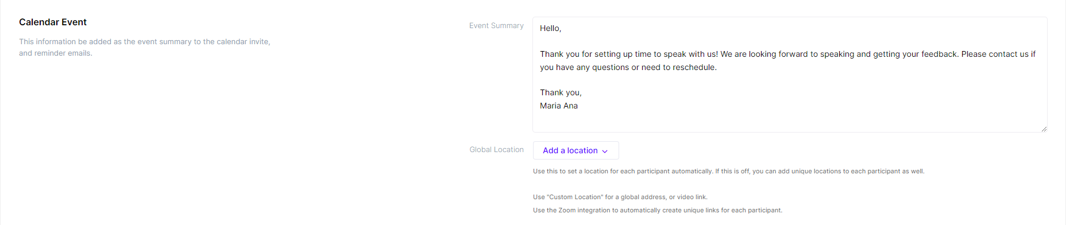Click the Global Location label
This screenshot has height=225, width=1066.
point(496,150)
